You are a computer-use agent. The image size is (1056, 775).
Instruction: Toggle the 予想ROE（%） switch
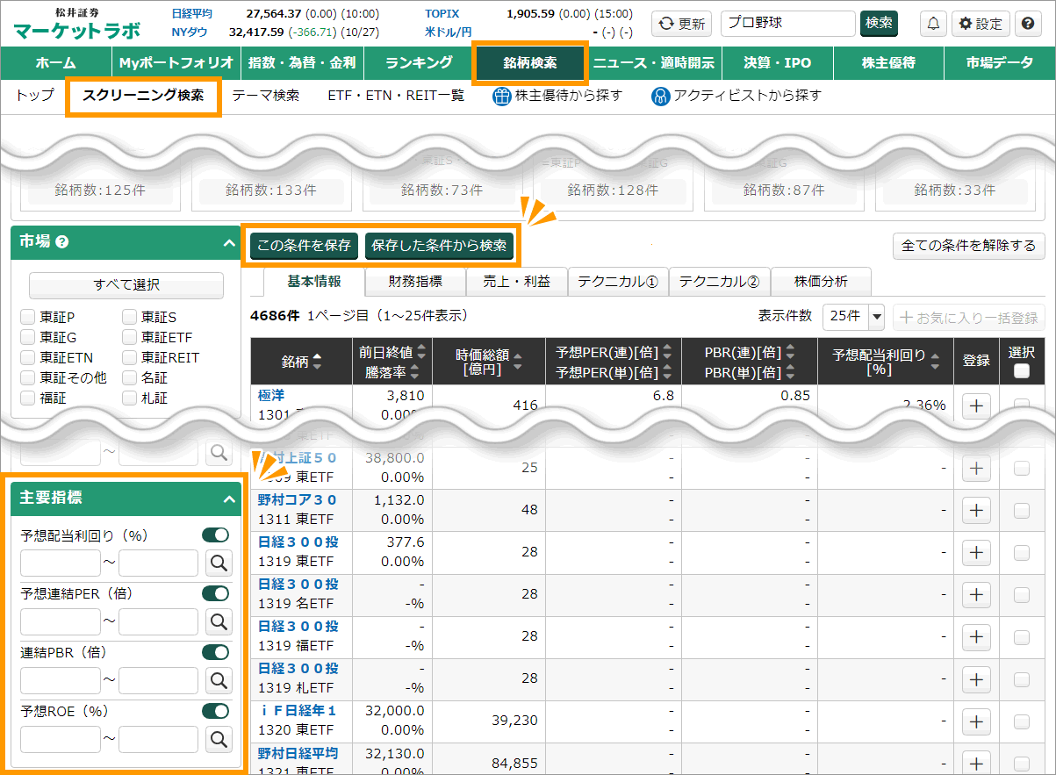pyautogui.click(x=215, y=710)
